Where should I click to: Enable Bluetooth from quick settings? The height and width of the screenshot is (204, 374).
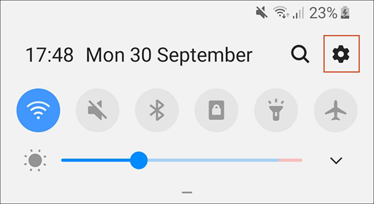click(157, 110)
